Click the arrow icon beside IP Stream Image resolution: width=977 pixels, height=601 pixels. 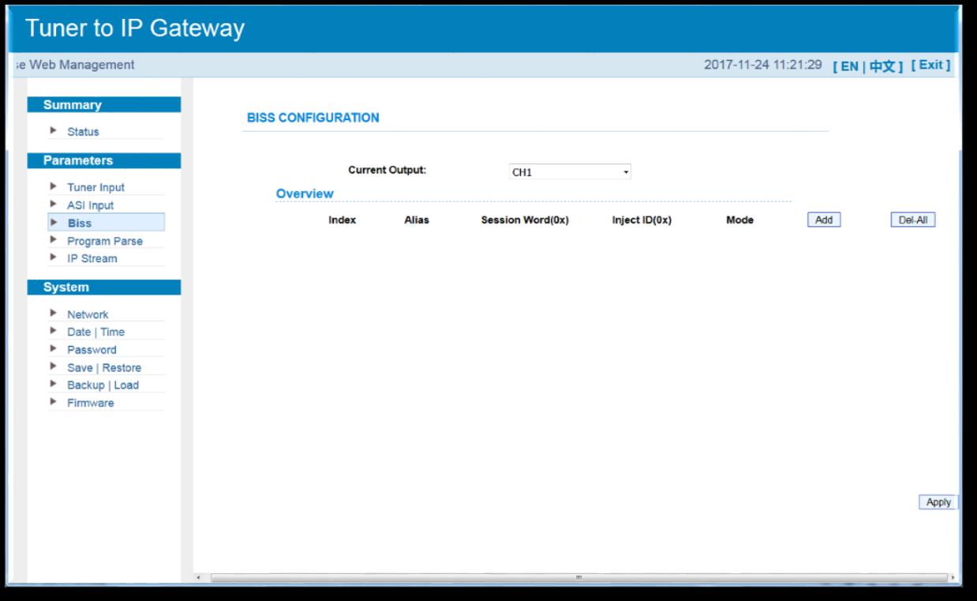[53, 257]
